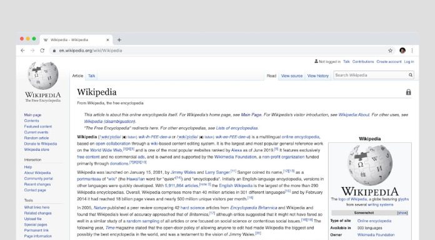Open Lists of encyclopedias link
The height and width of the screenshot is (240, 435).
[237, 128]
